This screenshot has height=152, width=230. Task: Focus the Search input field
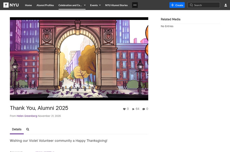pos(204,5)
